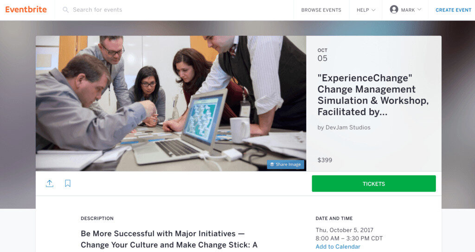Viewport: 475px width, 252px height.
Task: Bookmark this event with the save icon
Action: 68,184
